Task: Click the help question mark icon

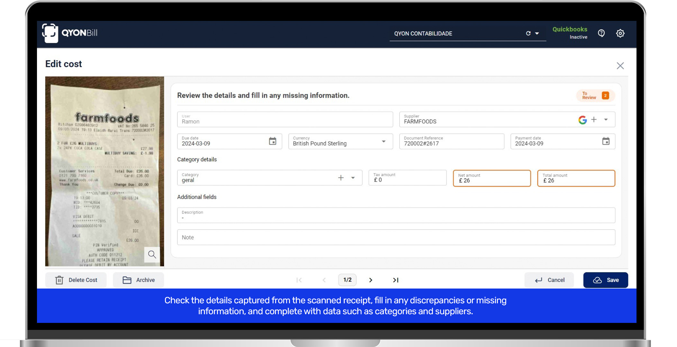Action: (601, 33)
